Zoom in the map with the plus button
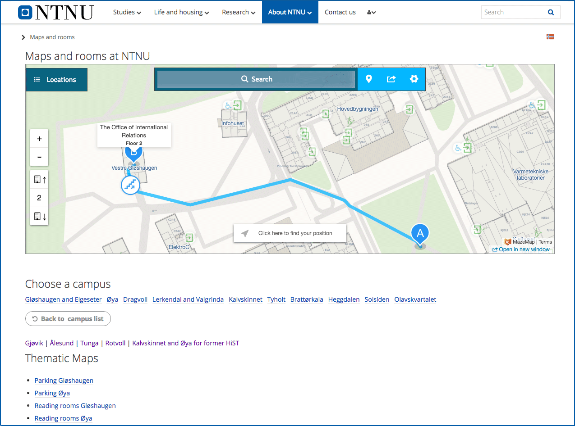 39,139
